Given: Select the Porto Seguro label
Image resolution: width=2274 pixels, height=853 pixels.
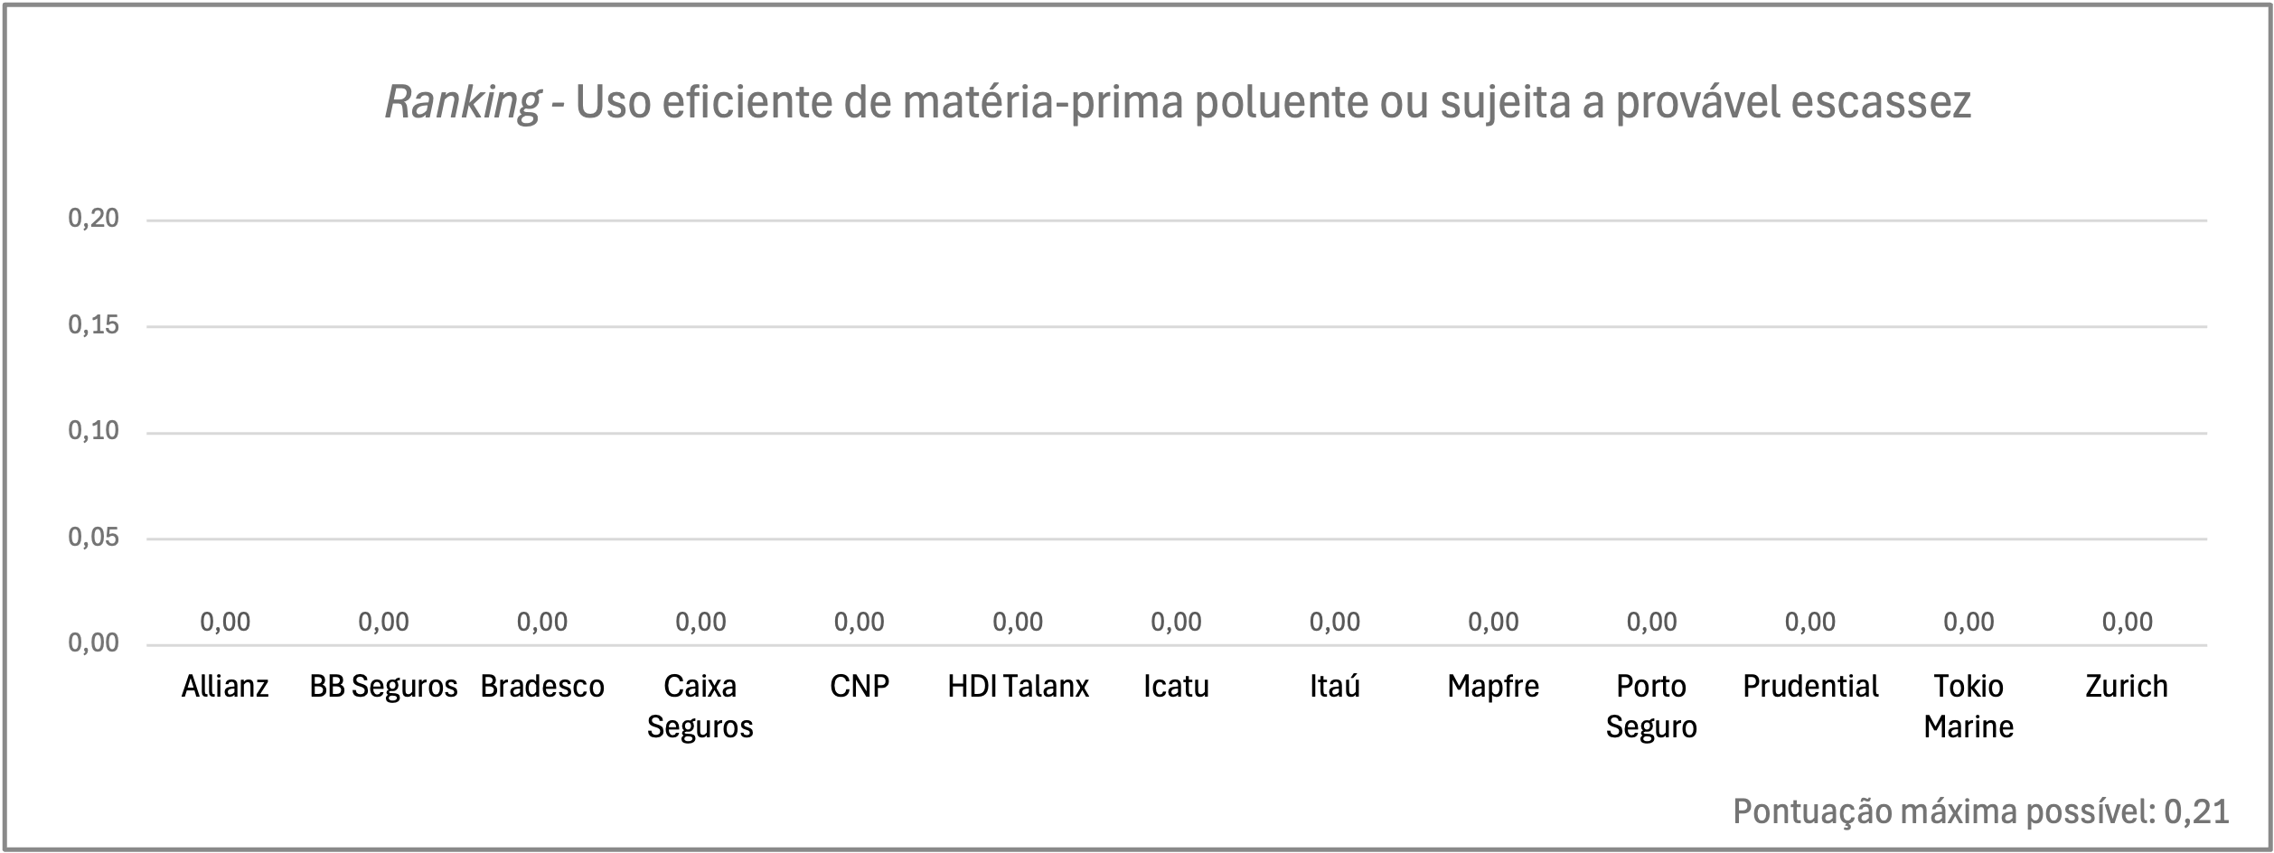Looking at the screenshot, I should coord(1651,707).
